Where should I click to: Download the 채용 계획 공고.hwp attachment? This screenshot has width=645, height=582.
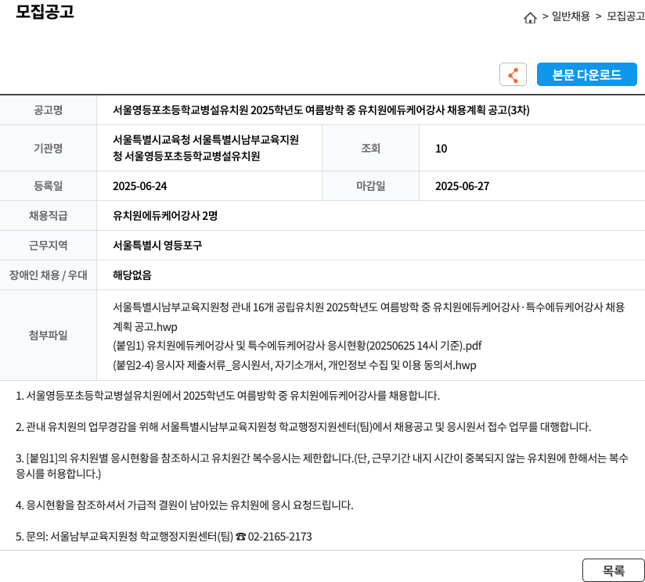[x=369, y=317]
